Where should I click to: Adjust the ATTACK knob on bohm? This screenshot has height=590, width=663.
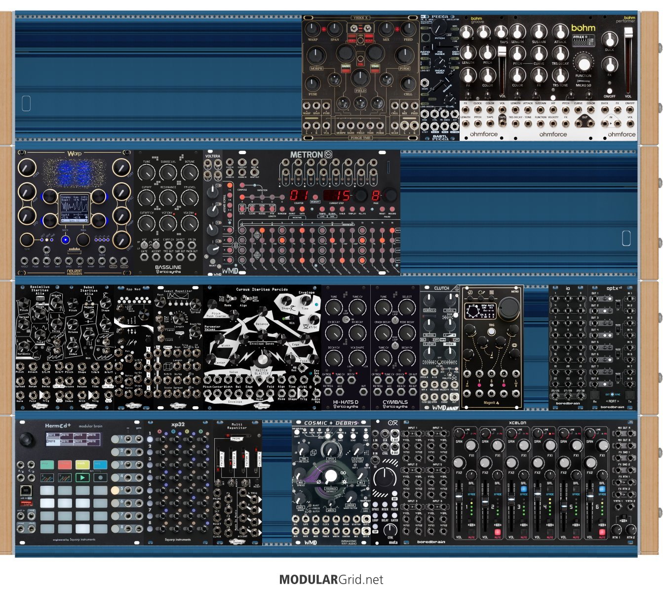(560, 31)
